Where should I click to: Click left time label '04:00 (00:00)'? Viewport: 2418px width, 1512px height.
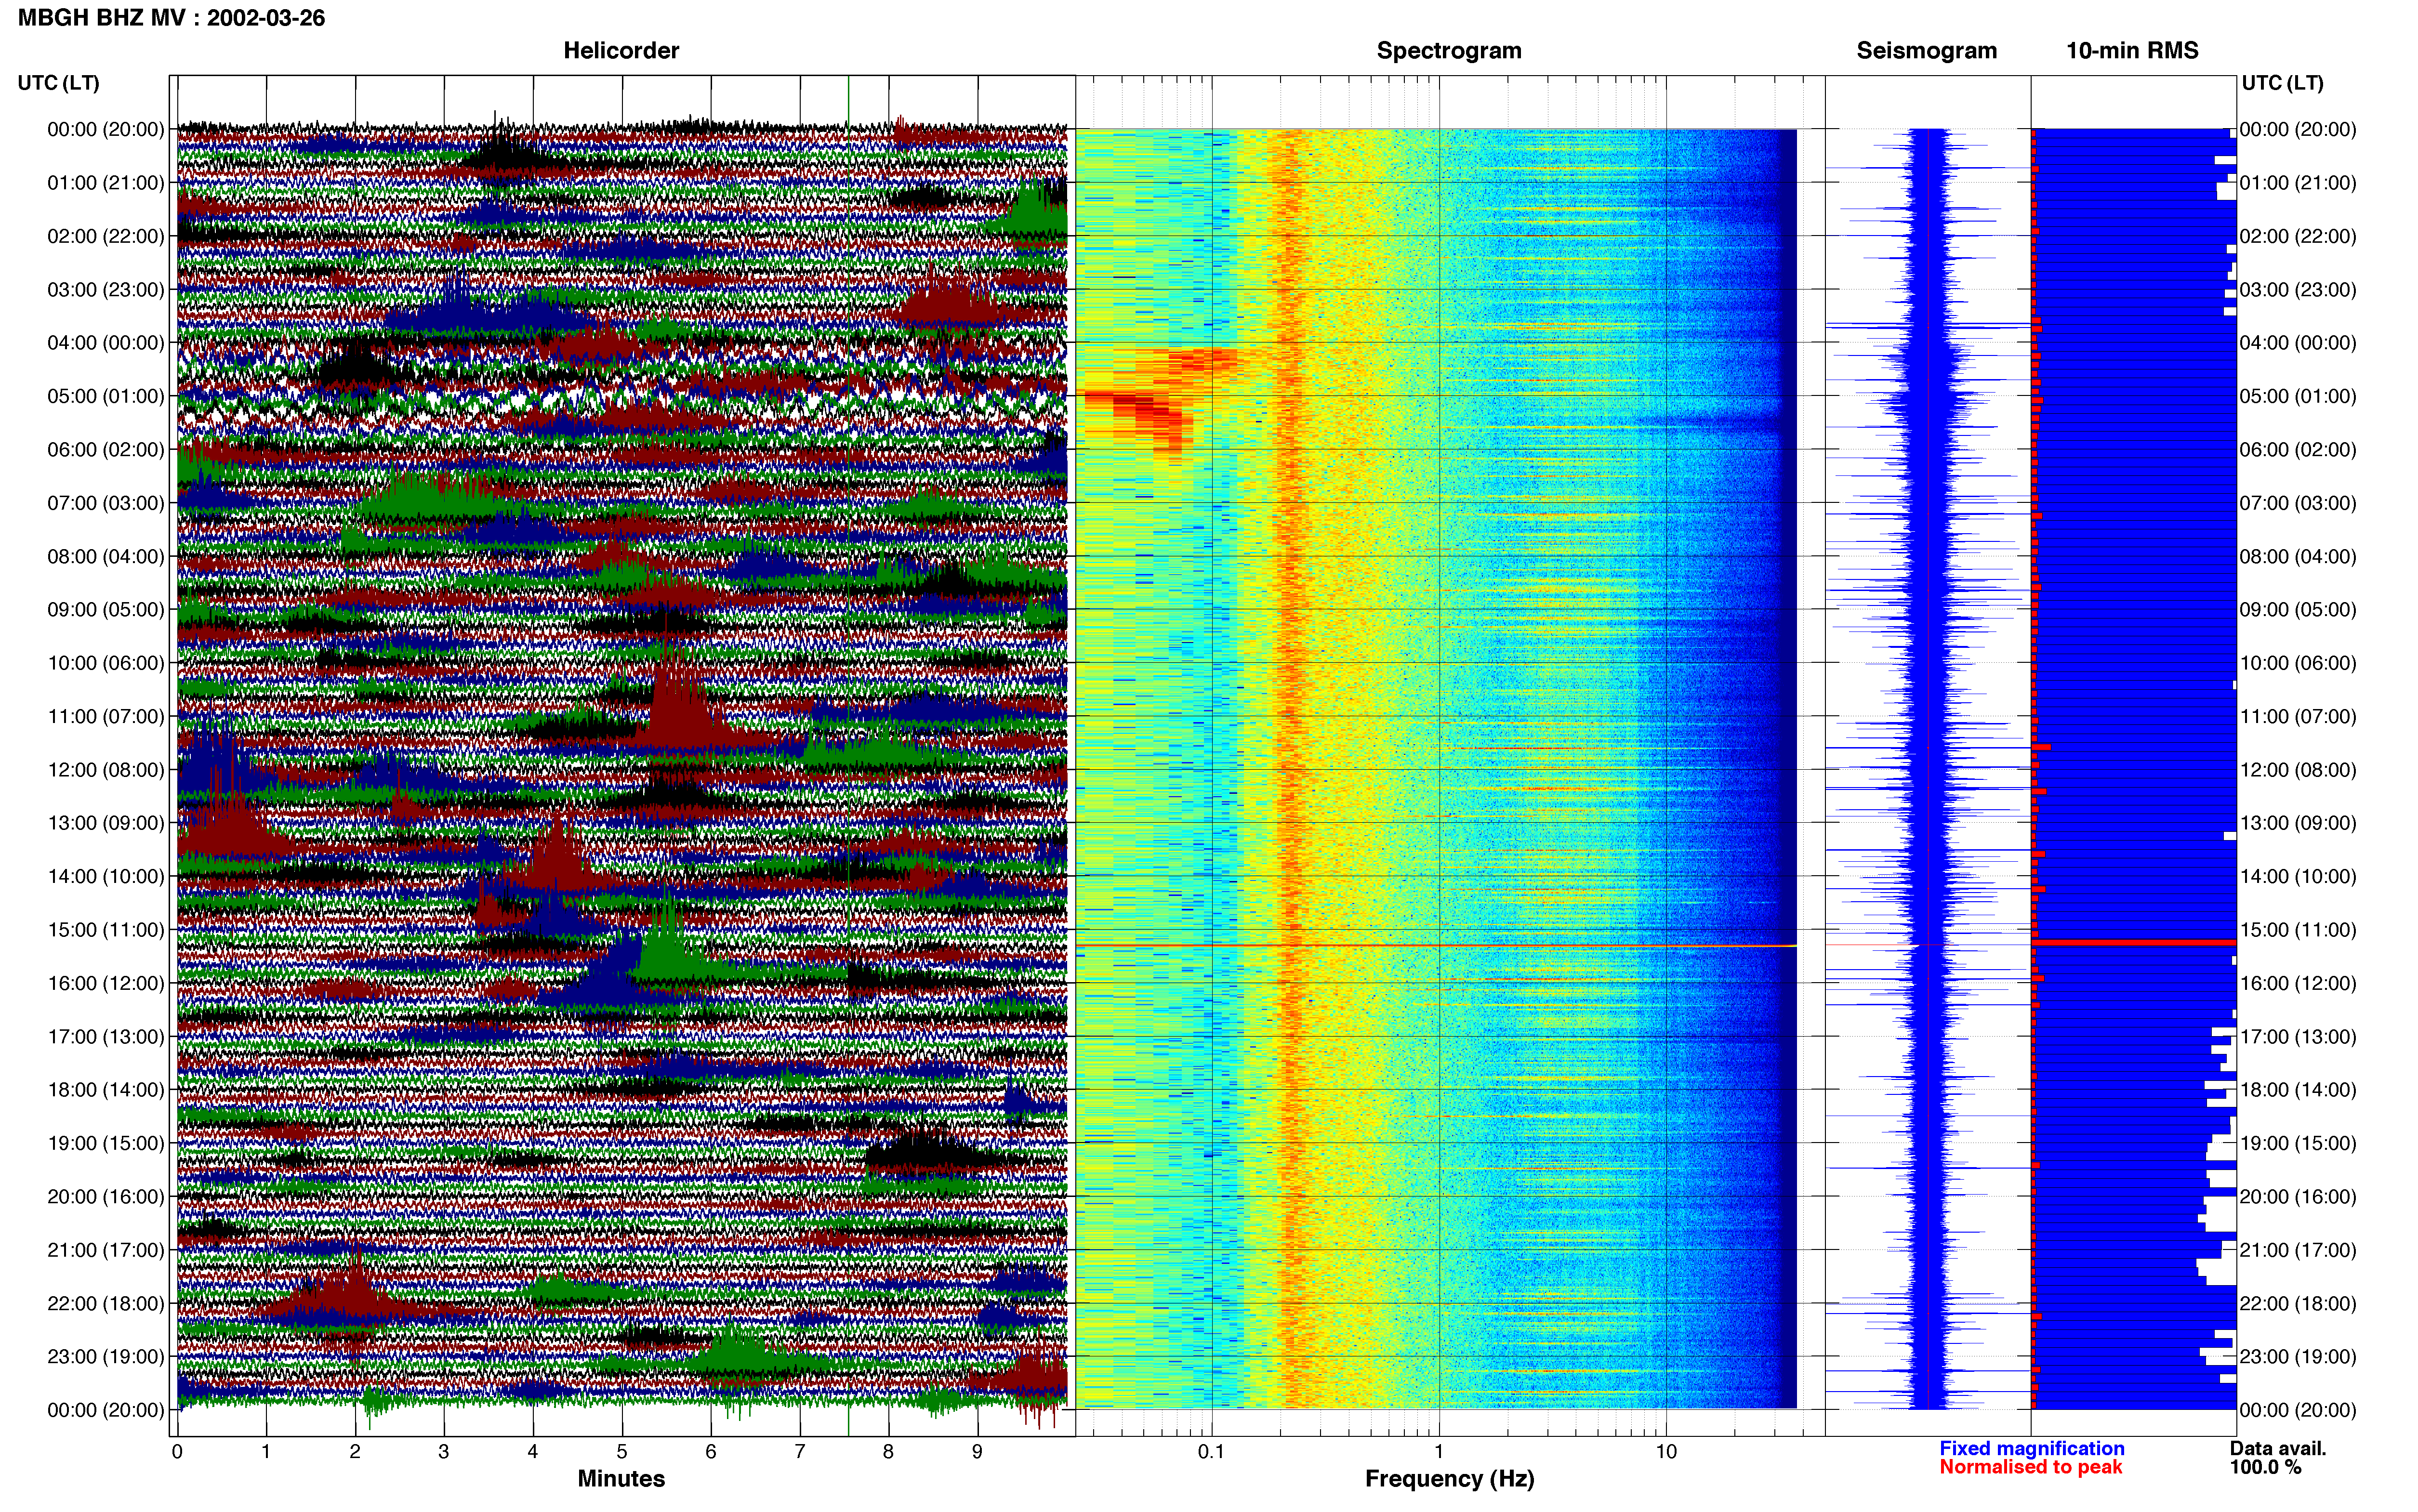pos(106,343)
